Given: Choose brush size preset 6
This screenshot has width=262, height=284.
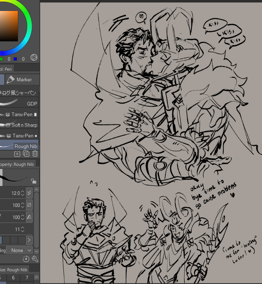Looking at the screenshot, I should coord(13,278).
